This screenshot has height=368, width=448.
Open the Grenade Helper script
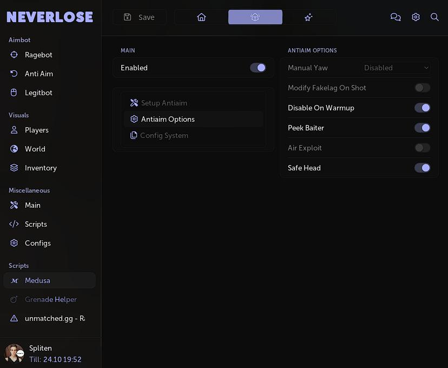(50, 299)
